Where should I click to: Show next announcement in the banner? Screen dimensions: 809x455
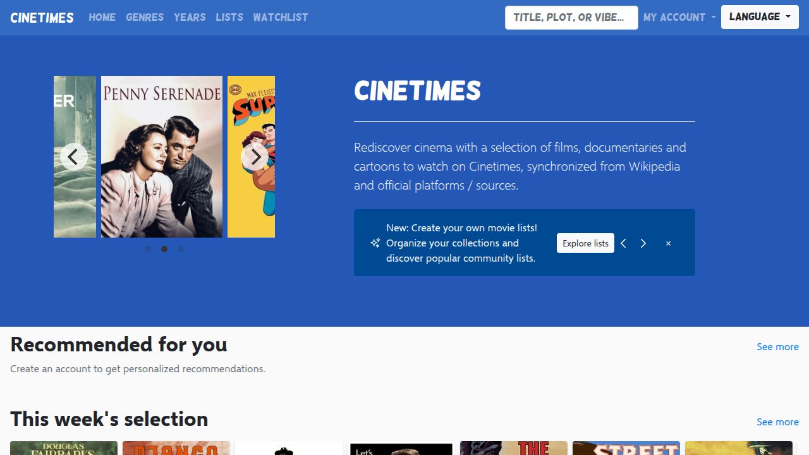coord(643,243)
